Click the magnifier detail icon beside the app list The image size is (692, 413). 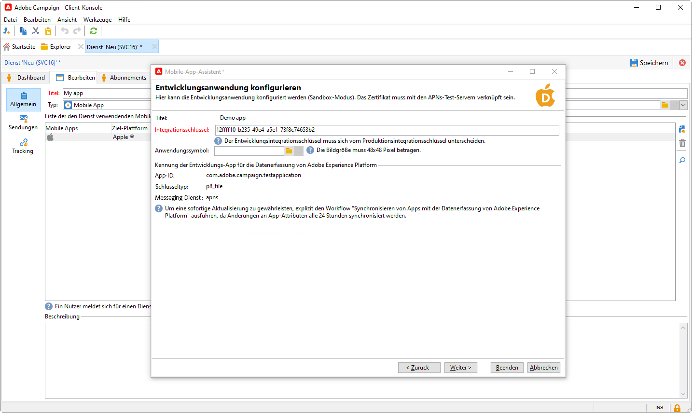[x=682, y=160]
